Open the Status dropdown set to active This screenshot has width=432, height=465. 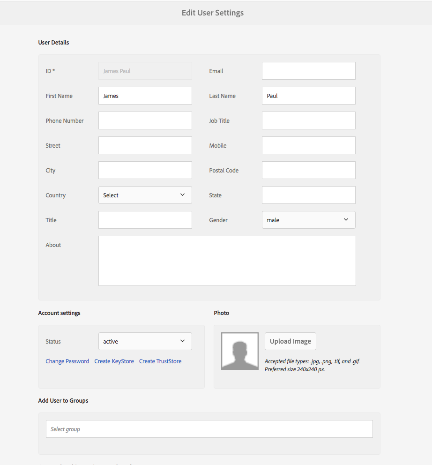click(145, 341)
